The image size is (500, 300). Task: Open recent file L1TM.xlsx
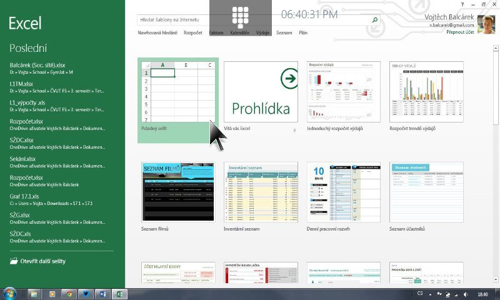57,87
